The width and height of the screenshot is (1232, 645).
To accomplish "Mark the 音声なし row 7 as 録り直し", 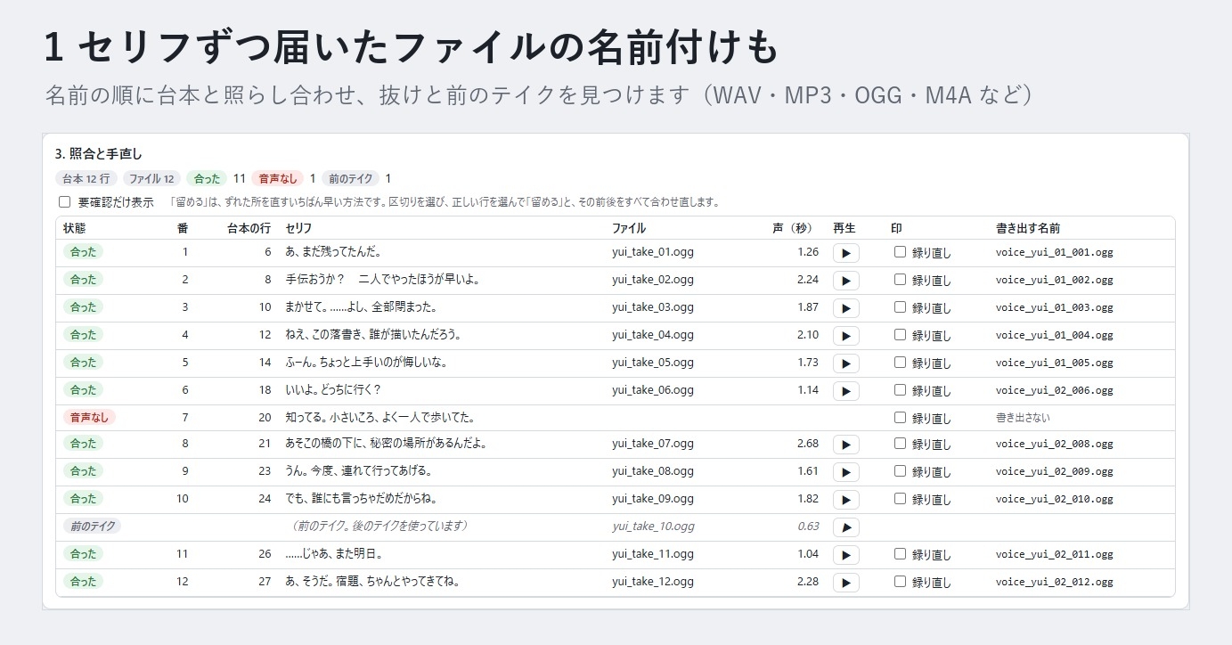I will click(900, 418).
